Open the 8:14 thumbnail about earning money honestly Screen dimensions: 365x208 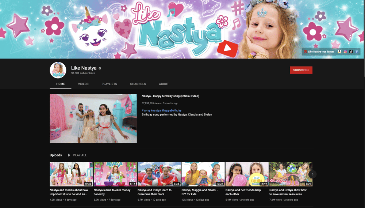(x=115, y=174)
